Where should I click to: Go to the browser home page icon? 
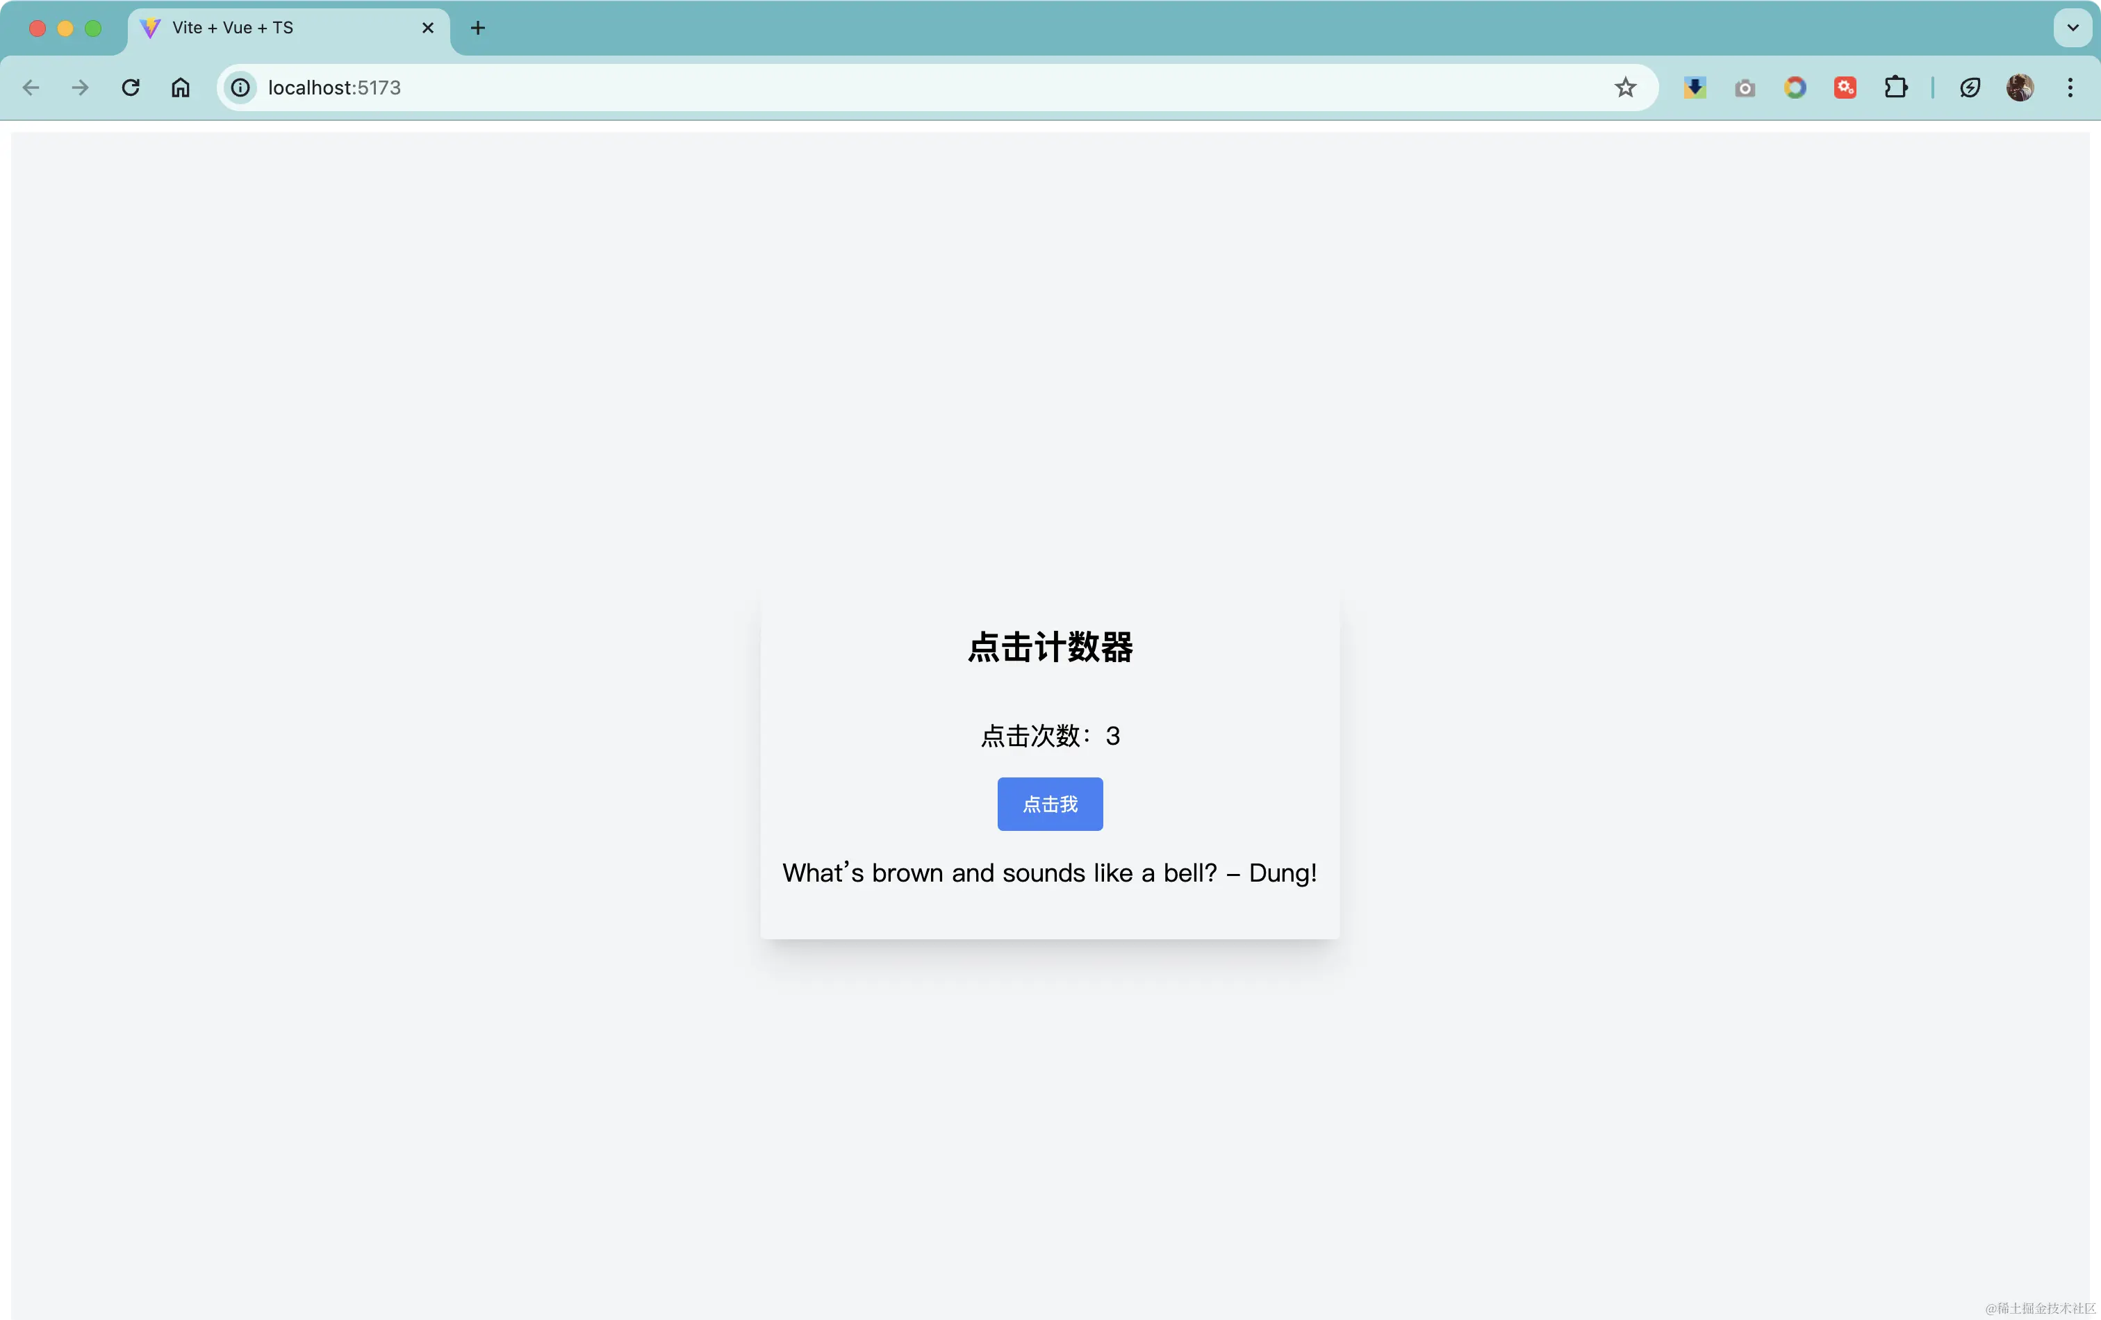click(x=181, y=88)
